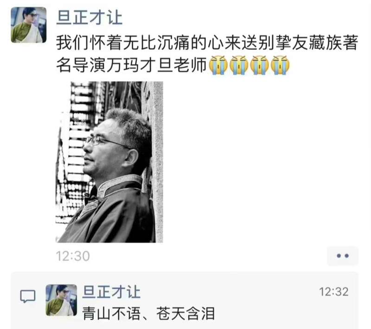The width and height of the screenshot is (371, 329).
Task: Tap the first crying emoji in the post
Action: [x=218, y=65]
